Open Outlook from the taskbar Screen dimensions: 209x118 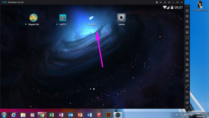70,115
